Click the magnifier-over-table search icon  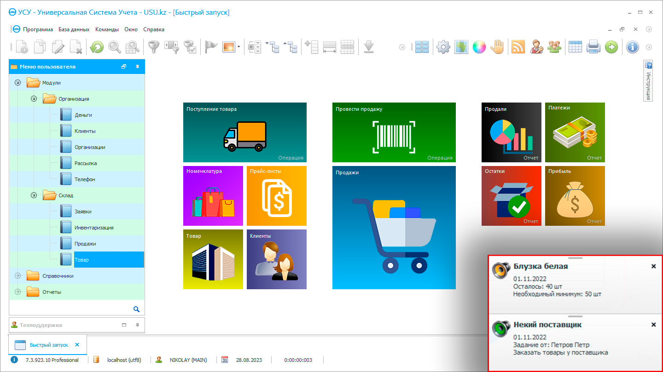pyautogui.click(x=133, y=47)
